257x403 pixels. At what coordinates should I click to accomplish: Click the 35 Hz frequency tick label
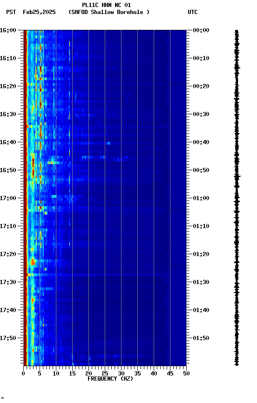(137, 374)
